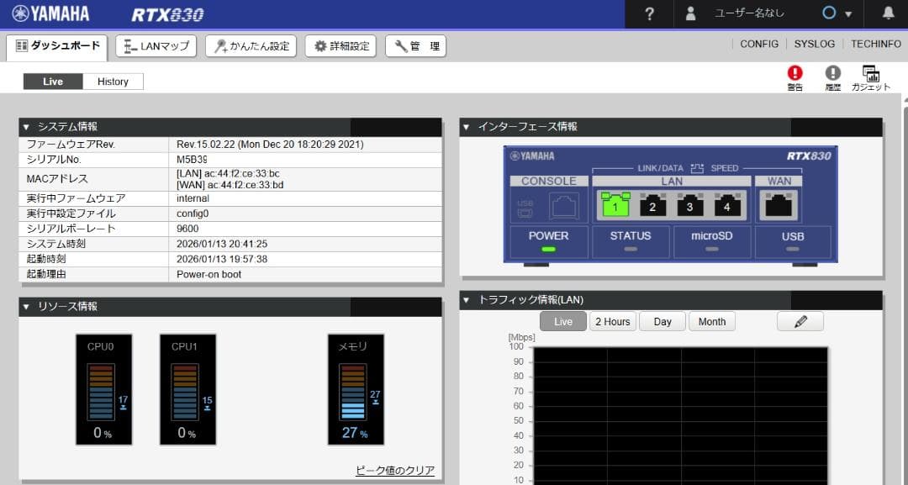
Task: Open the help icon in top bar
Action: [x=648, y=13]
